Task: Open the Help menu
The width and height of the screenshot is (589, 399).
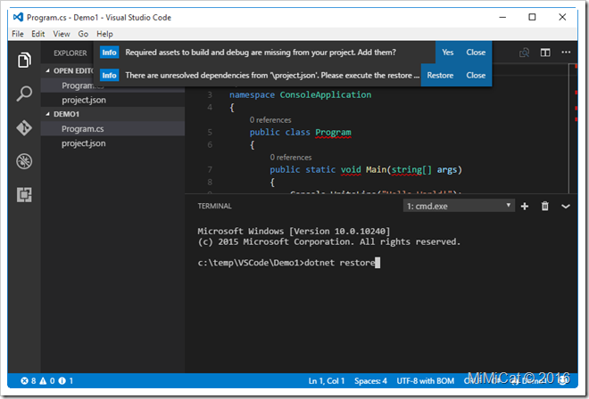Action: [x=104, y=34]
